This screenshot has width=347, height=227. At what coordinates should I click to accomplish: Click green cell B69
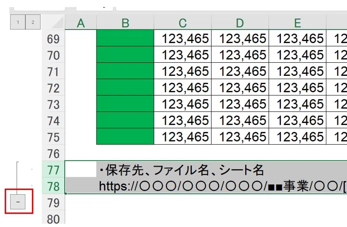pyautogui.click(x=125, y=38)
